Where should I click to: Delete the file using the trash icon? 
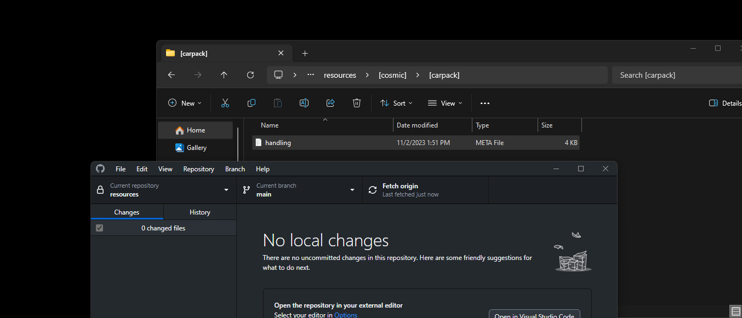[x=356, y=103]
